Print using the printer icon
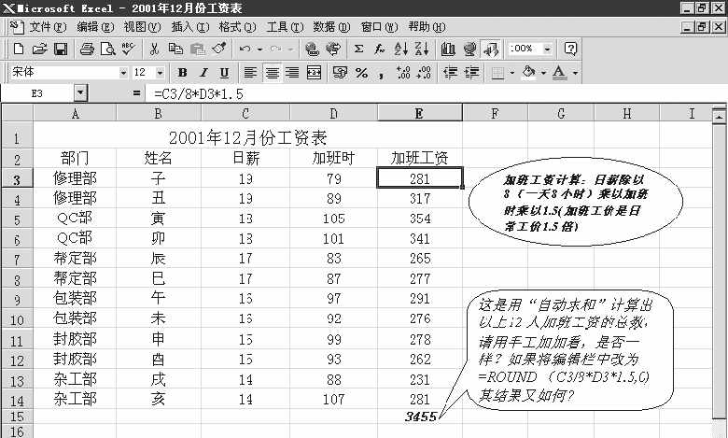 click(87, 49)
